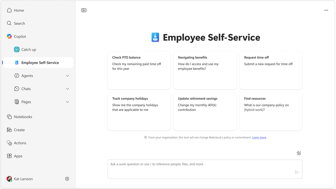Click the send message arrow icon
This screenshot has width=336, height=189.
tap(296, 172)
